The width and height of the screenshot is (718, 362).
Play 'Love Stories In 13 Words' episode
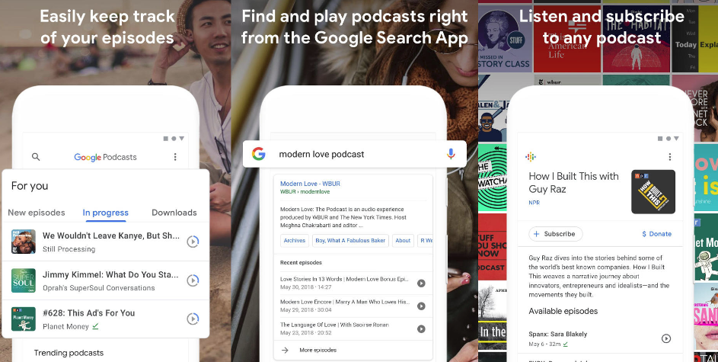coord(421,284)
